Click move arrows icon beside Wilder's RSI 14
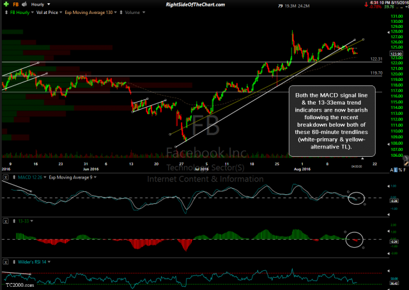 [x=13, y=261]
